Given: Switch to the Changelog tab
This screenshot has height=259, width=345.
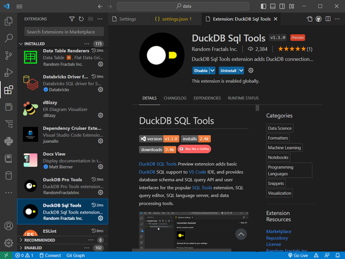Looking at the screenshot, I should (175, 98).
